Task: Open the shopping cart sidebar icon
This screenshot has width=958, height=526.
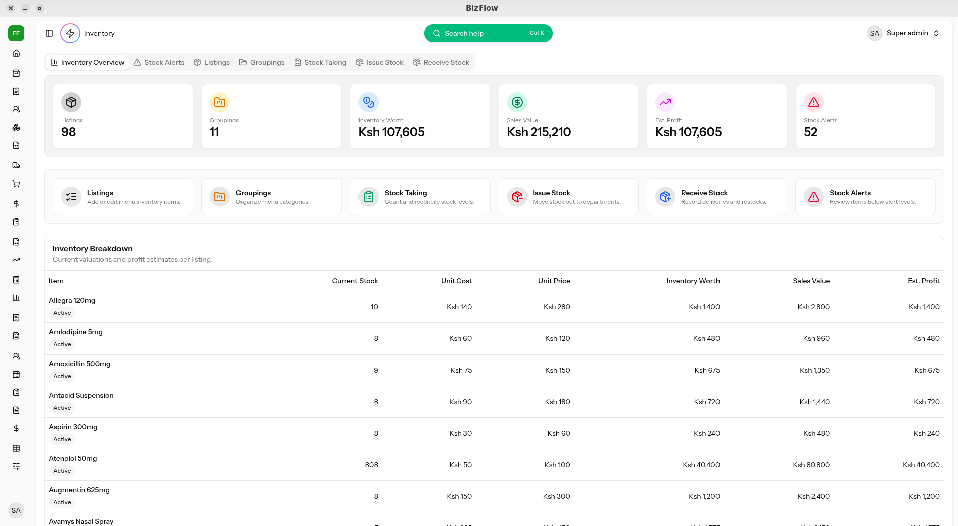Action: 16,184
